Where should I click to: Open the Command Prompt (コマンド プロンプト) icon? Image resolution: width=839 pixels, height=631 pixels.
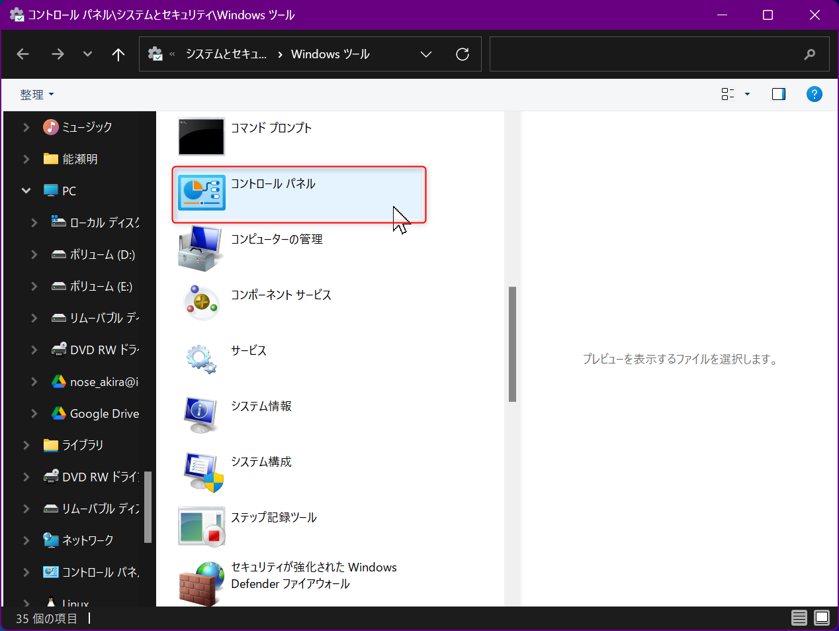coord(202,136)
